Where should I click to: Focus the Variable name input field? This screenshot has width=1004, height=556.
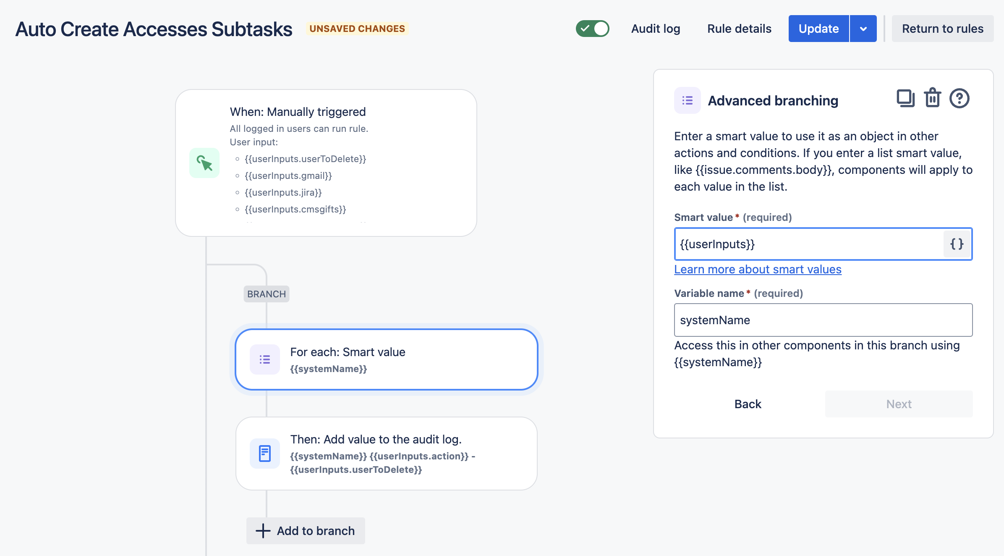(x=823, y=320)
